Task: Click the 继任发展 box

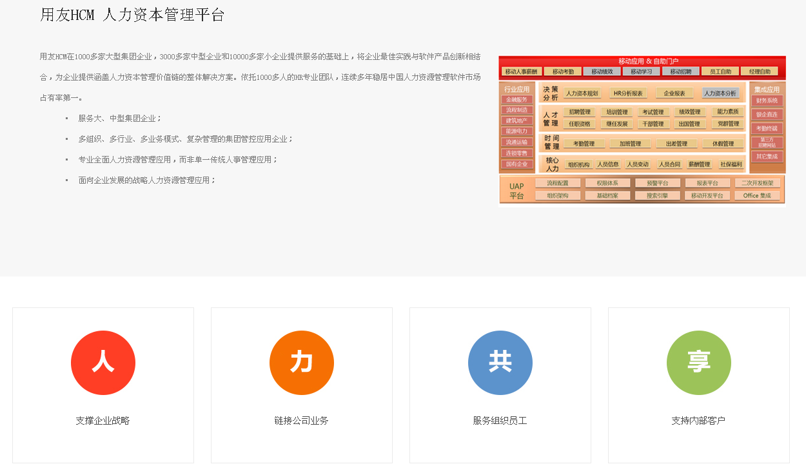Action: (617, 124)
